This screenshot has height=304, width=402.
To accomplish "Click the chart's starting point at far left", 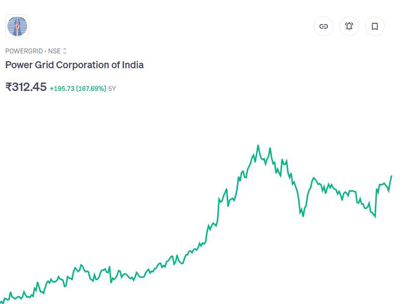I will pyautogui.click(x=1, y=301).
